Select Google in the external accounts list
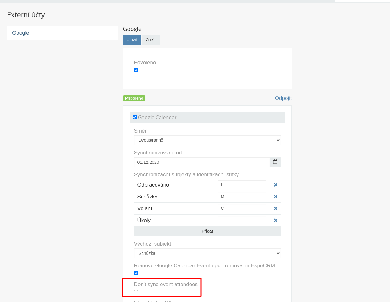390x302 pixels. point(21,33)
